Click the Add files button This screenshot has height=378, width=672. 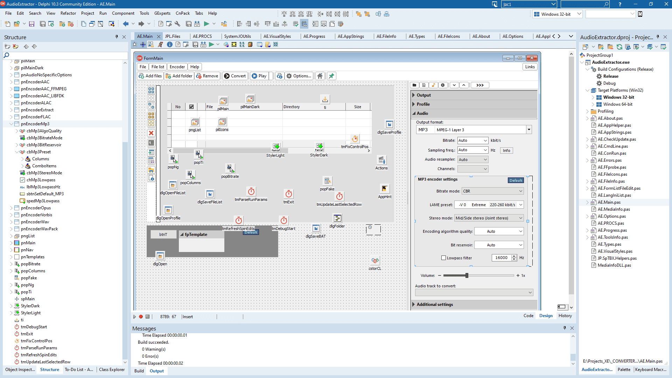point(150,76)
